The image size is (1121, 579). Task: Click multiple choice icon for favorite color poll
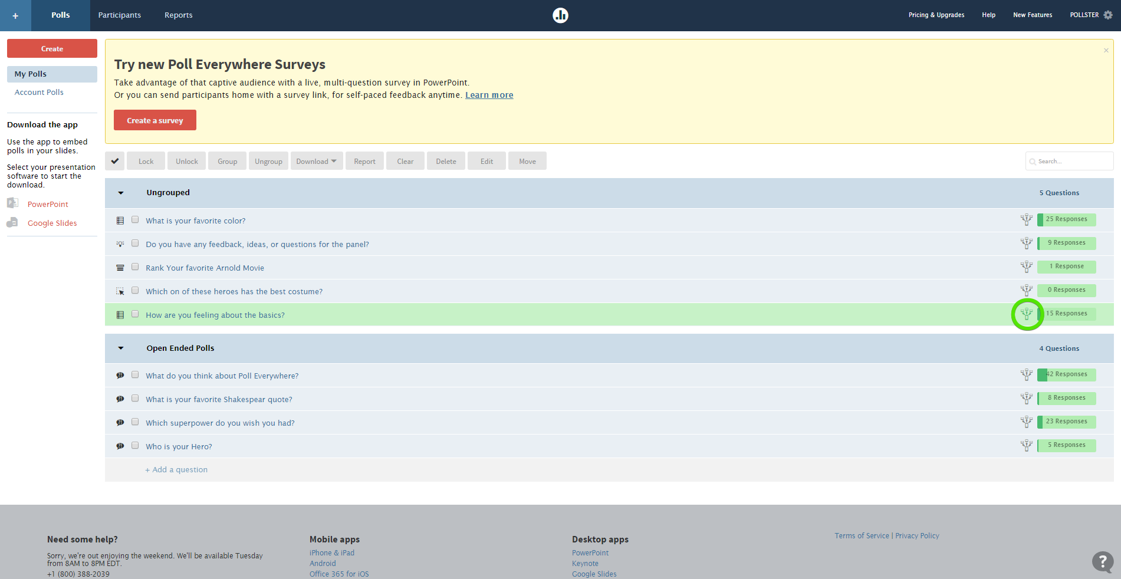[120, 221]
